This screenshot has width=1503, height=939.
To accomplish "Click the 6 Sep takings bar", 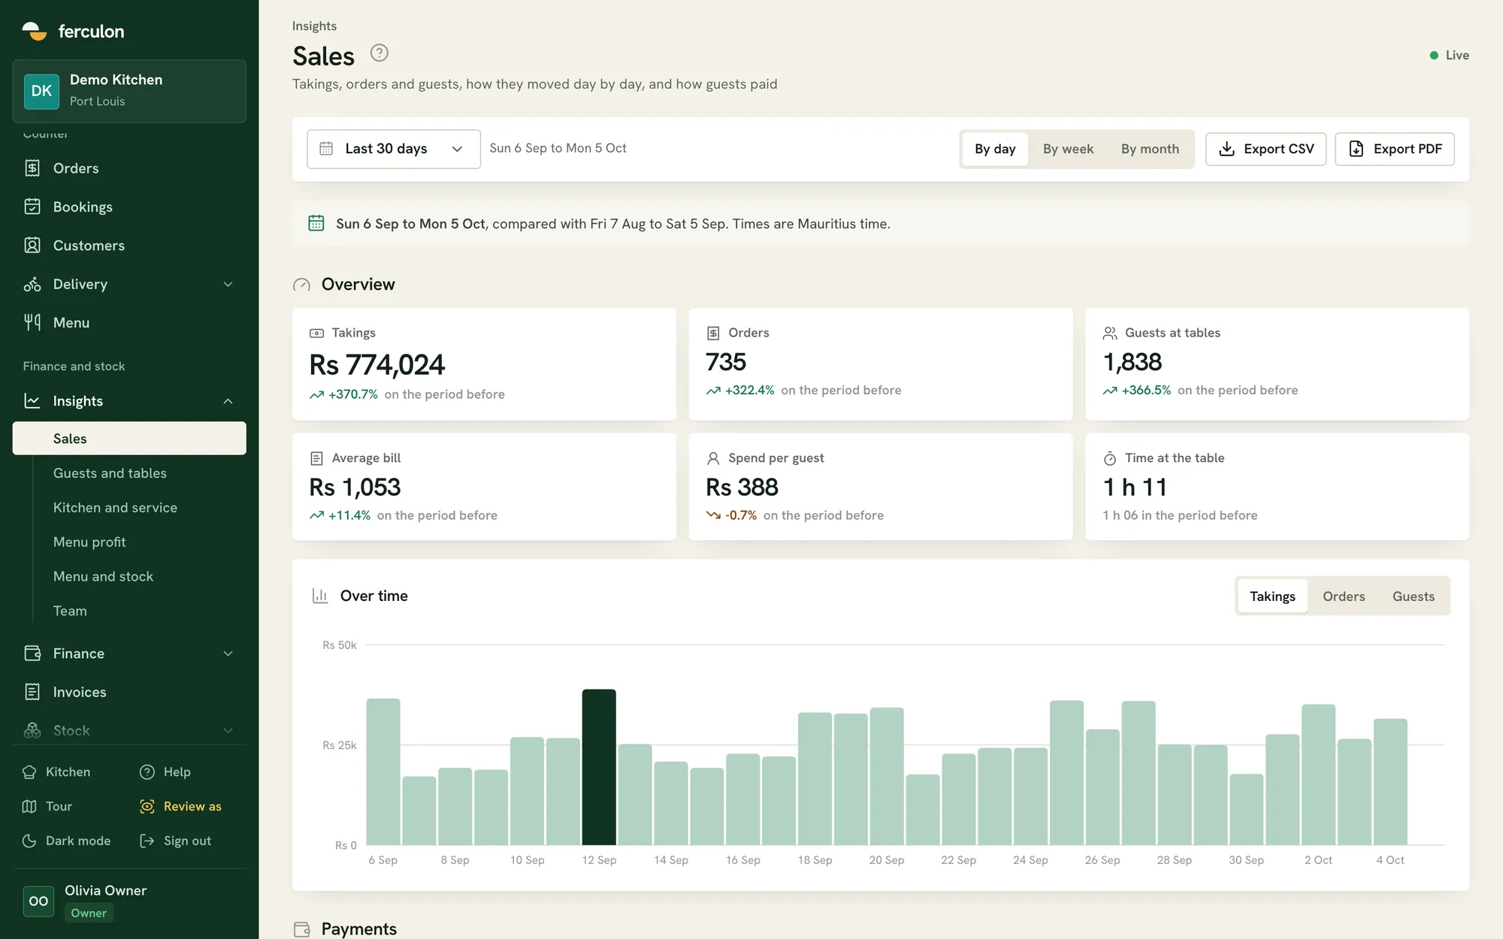I will [x=383, y=771].
